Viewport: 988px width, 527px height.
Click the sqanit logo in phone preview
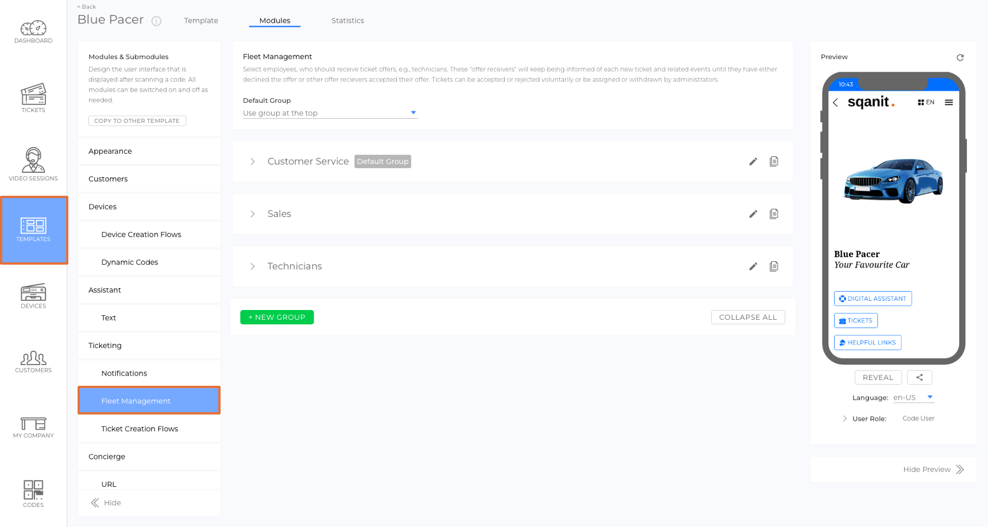pyautogui.click(x=871, y=102)
